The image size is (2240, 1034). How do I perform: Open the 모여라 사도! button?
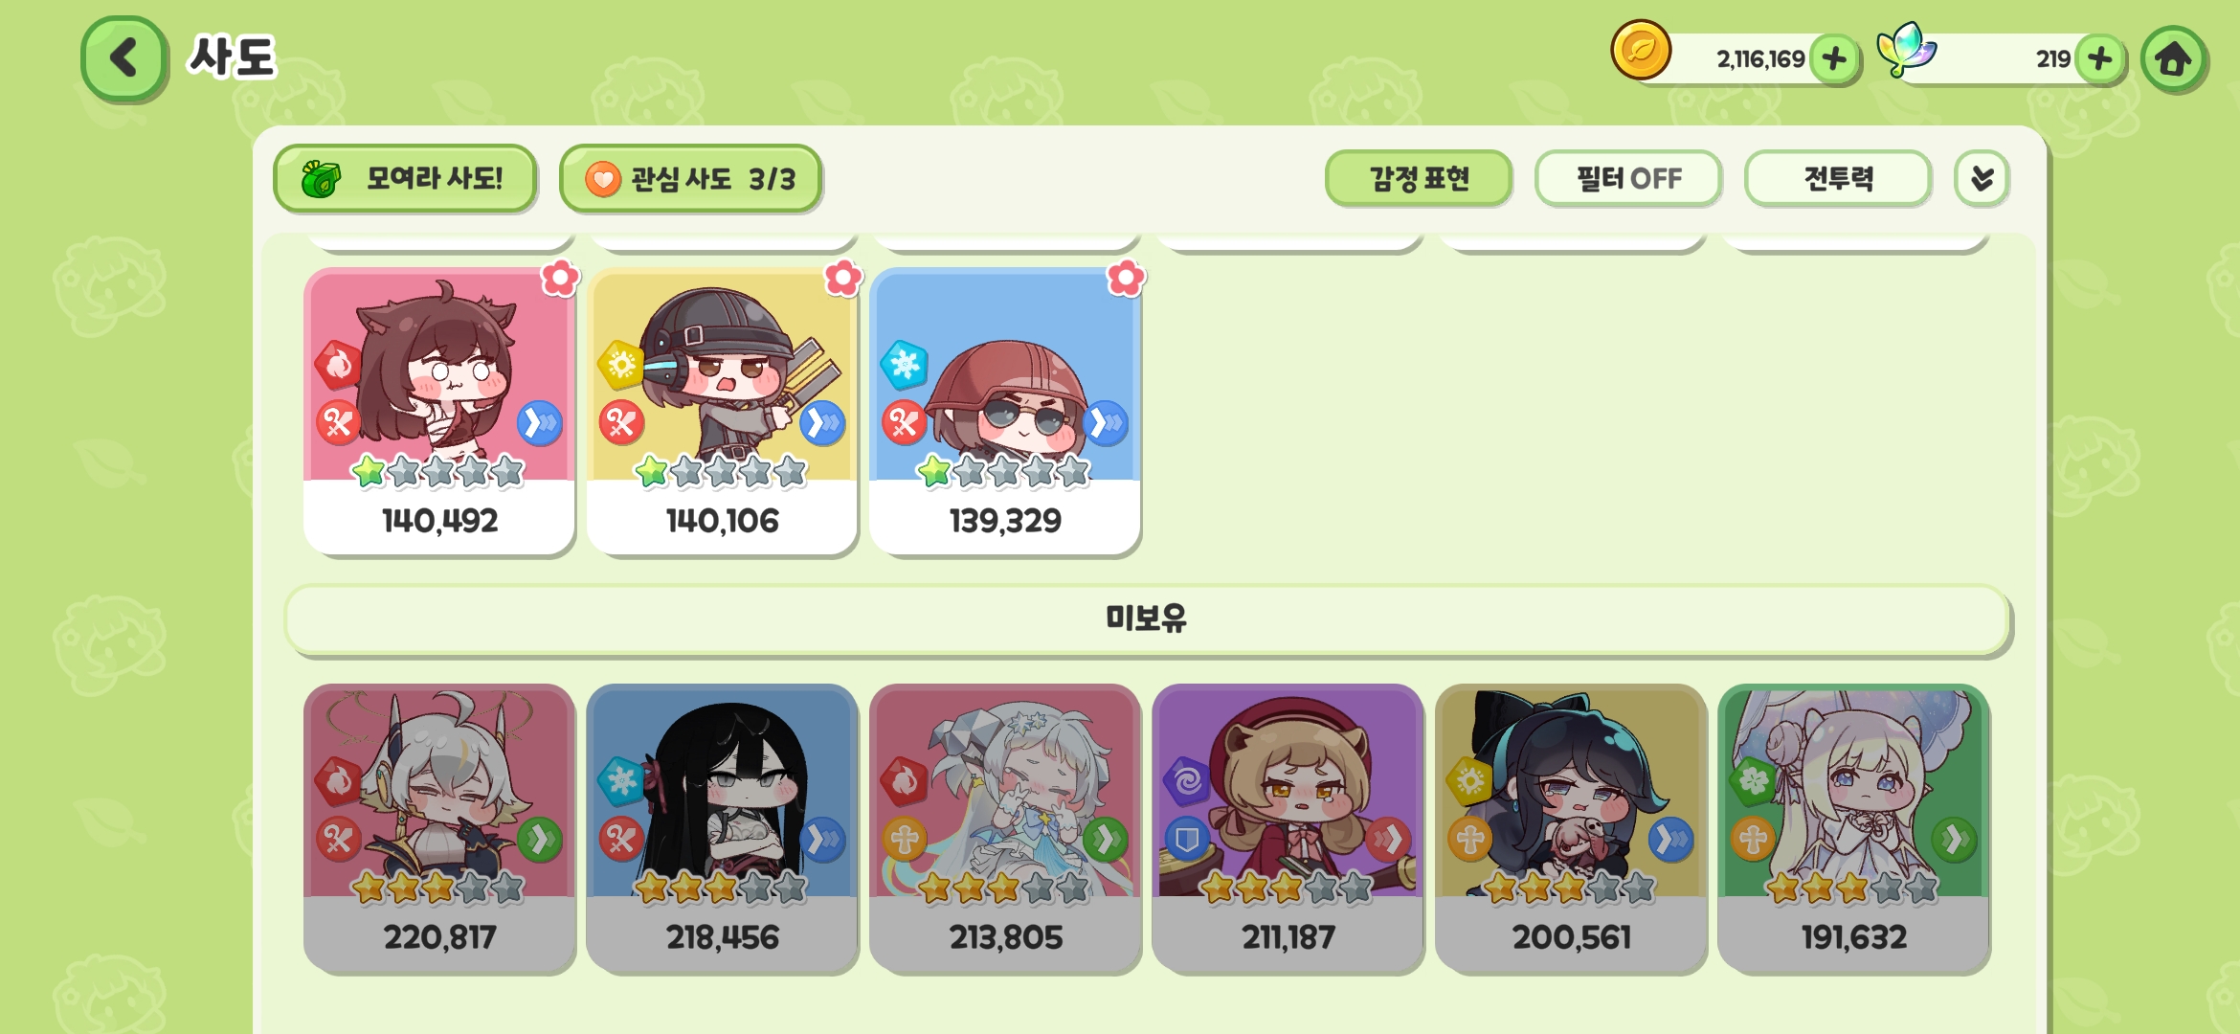click(405, 179)
